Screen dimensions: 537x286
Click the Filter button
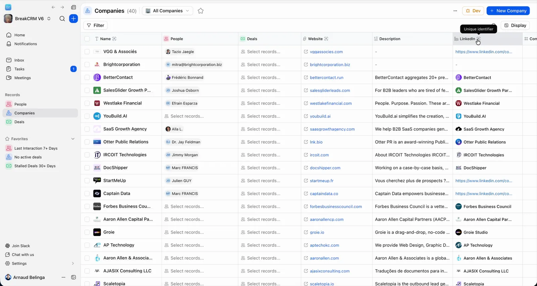[95, 25]
